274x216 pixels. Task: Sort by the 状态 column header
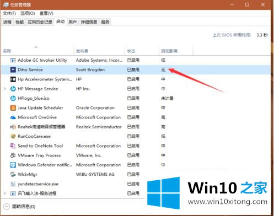(131, 51)
